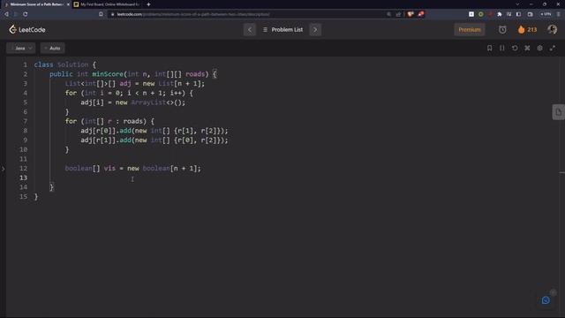Open the timer alarm clock icon

tap(502, 29)
